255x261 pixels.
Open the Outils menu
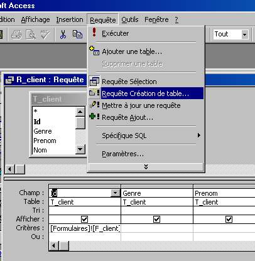point(130,19)
